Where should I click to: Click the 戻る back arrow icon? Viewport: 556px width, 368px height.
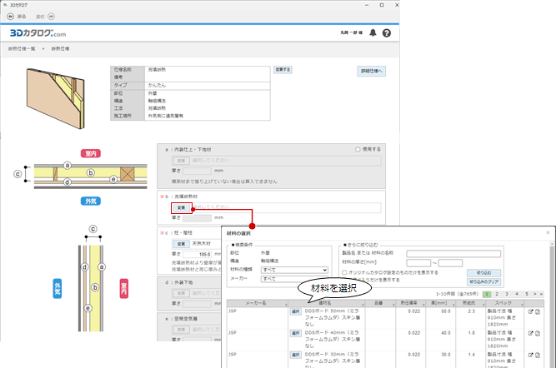tap(11, 16)
